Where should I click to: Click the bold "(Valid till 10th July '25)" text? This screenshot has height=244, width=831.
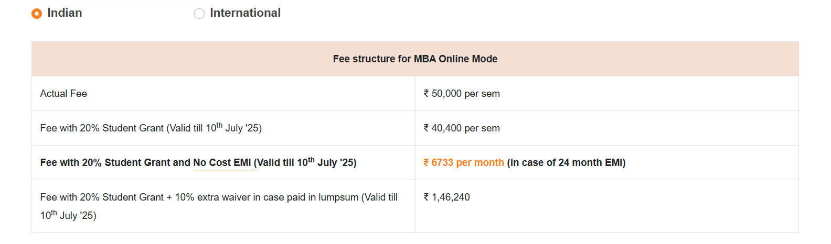[305, 163]
